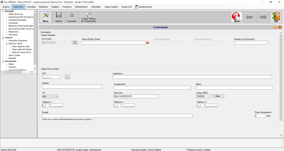Click the Novo toolbar icon
This screenshot has width=284, height=151.
(45, 17)
